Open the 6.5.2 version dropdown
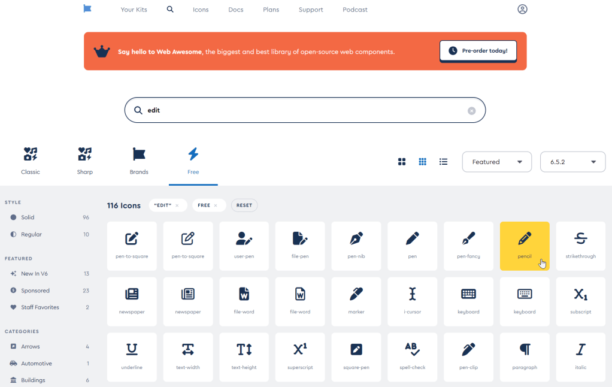Image resolution: width=612 pixels, height=387 pixels. click(x=572, y=162)
